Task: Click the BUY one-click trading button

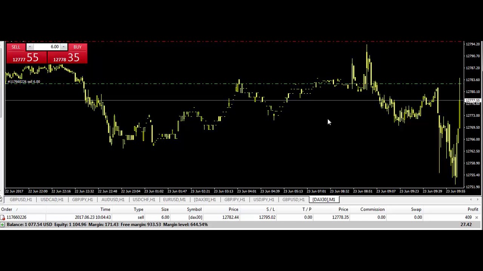Action: click(x=77, y=47)
